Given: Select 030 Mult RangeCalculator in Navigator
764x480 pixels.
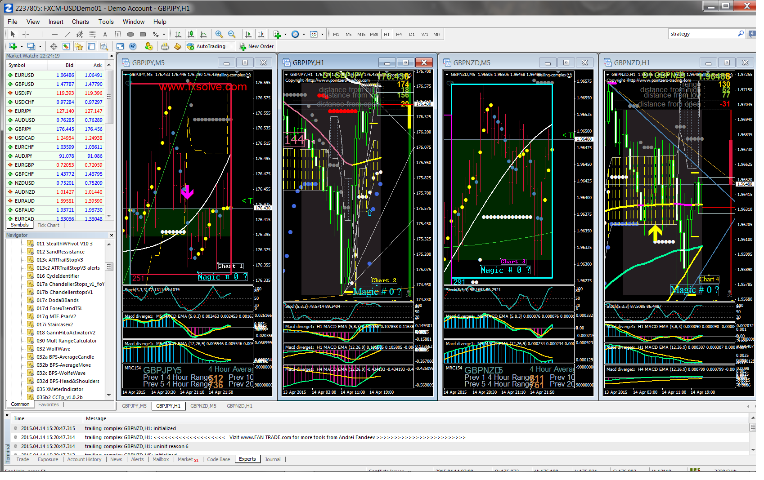Looking at the screenshot, I should click(67, 341).
